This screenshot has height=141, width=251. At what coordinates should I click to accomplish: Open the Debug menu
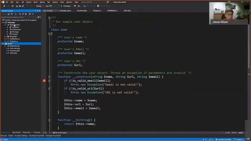[x=42, y=2]
